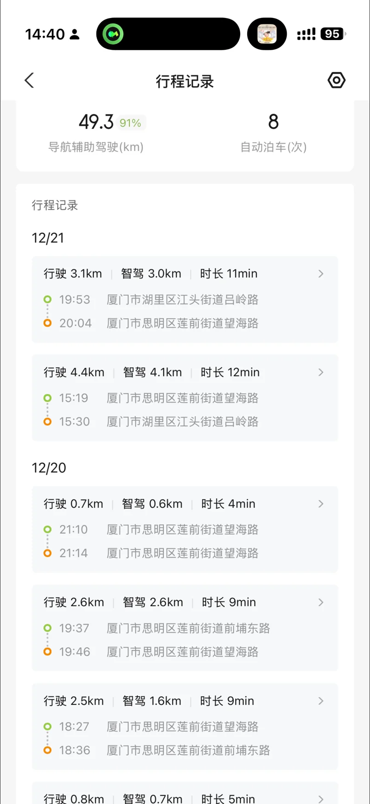Open chevron for the 19:37 trip

point(321,602)
